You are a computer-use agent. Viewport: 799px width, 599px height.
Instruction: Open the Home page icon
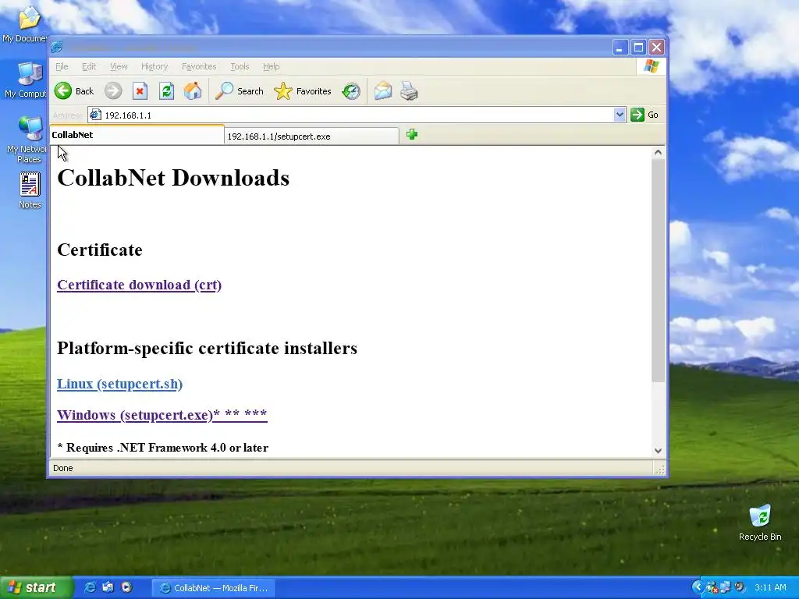point(193,91)
